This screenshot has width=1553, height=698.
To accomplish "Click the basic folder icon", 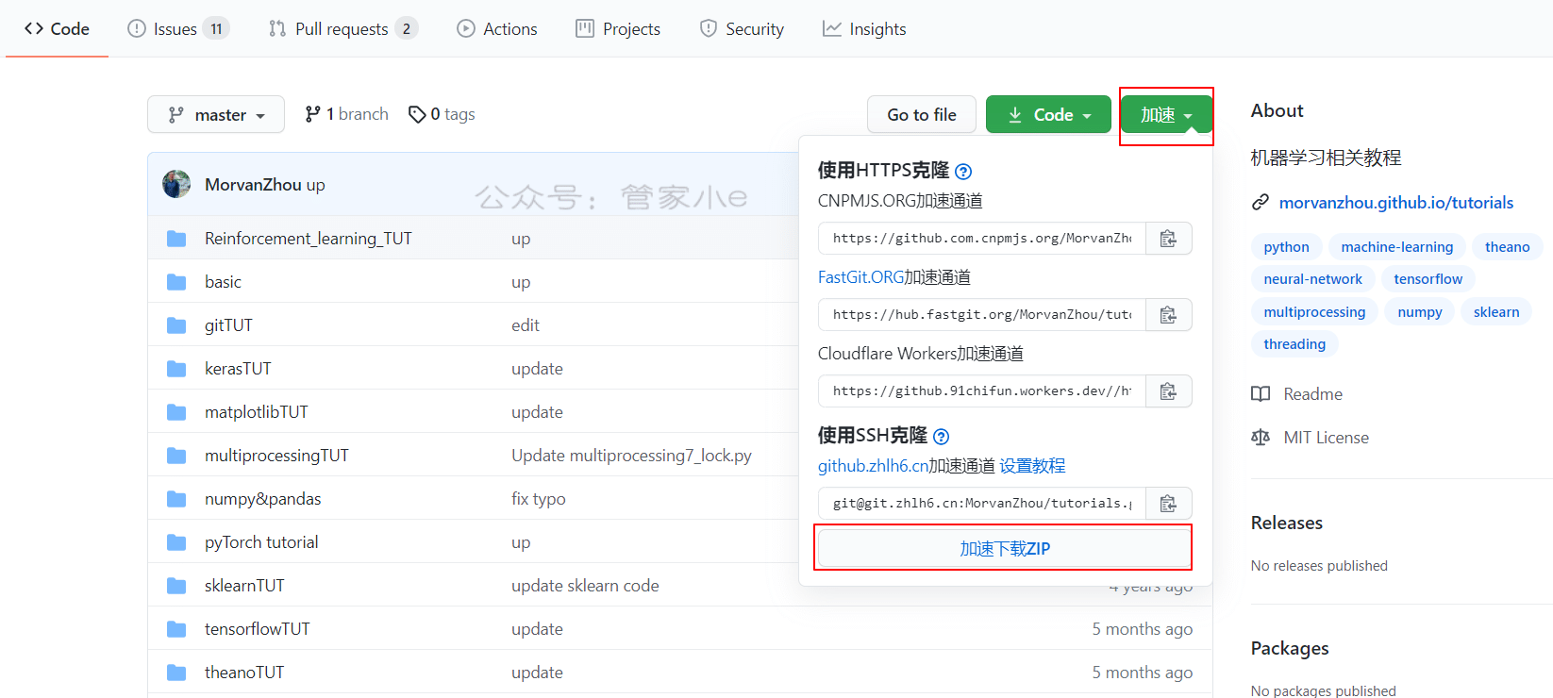I will 176,282.
